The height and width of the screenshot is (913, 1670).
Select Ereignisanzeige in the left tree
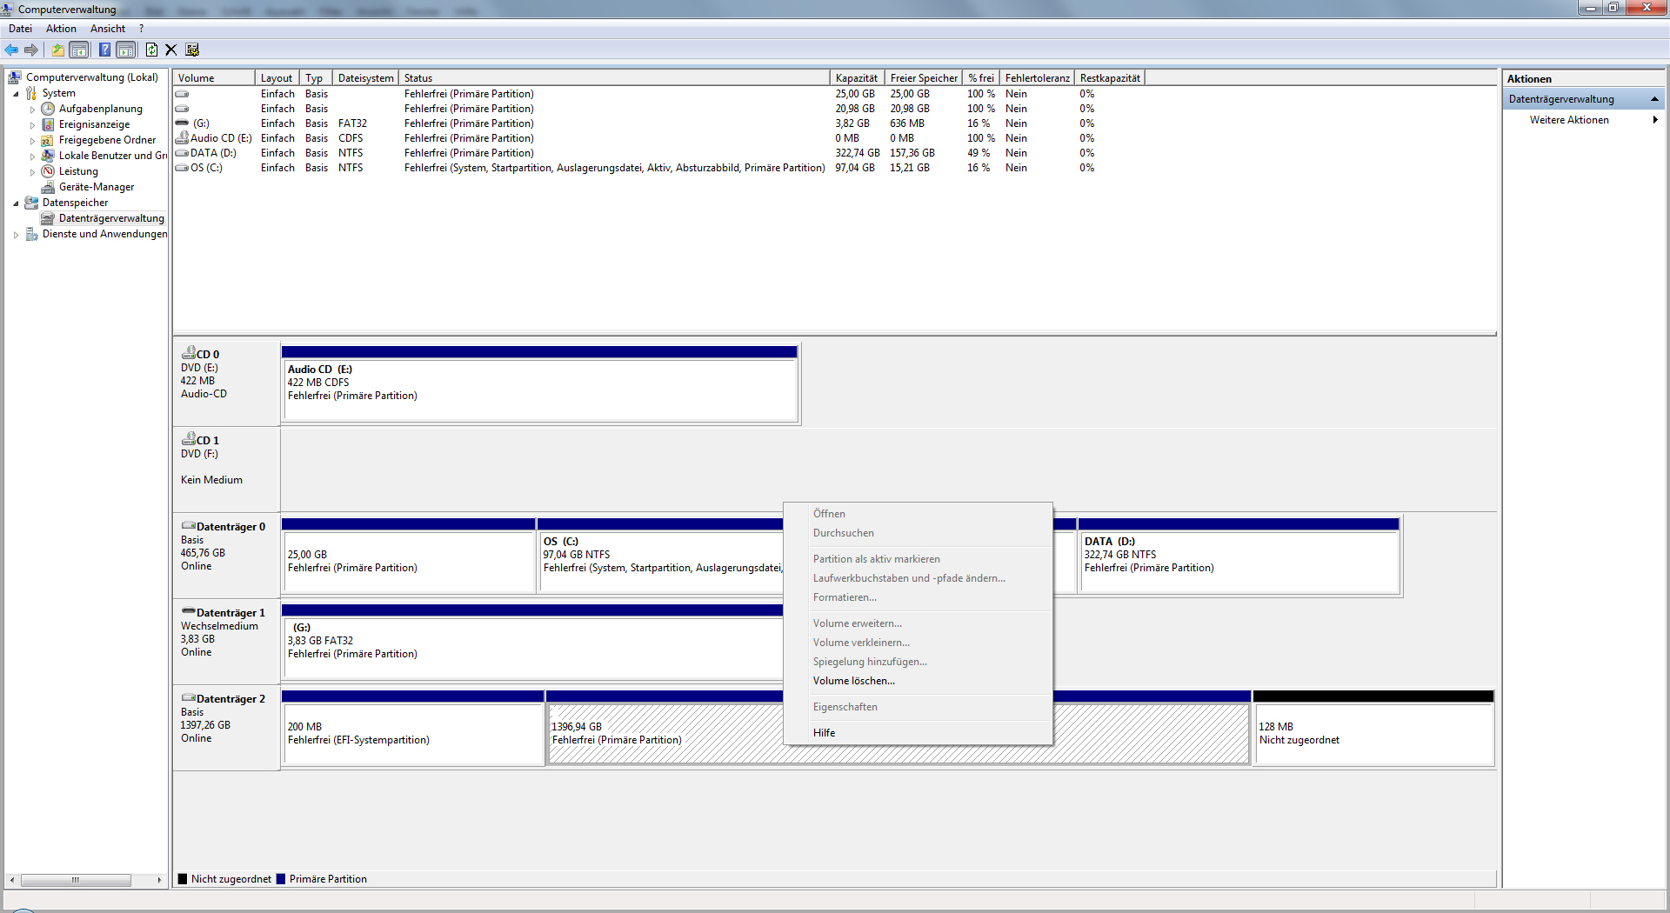coord(94,124)
